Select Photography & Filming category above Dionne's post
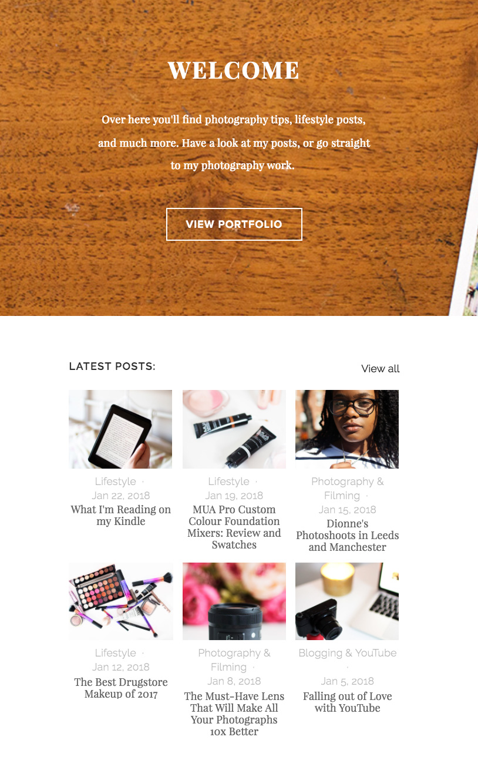 pyautogui.click(x=347, y=489)
